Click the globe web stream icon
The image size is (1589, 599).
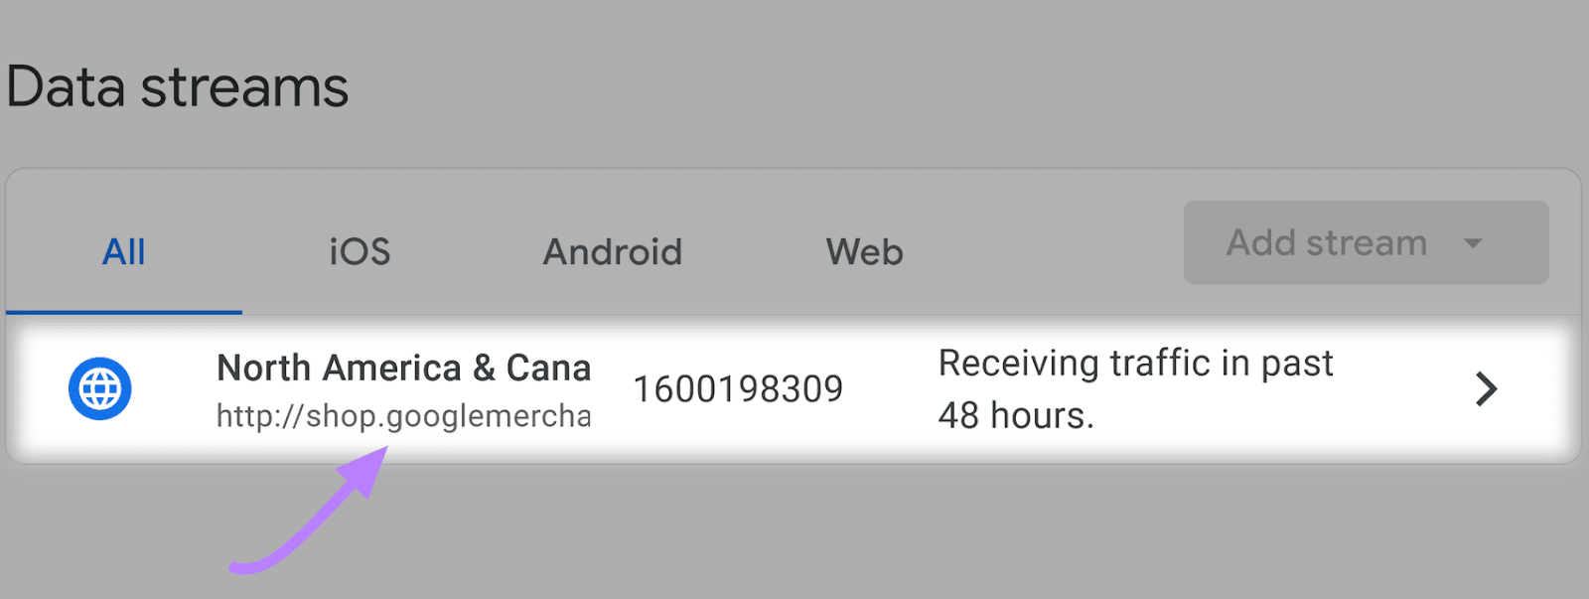[x=99, y=388]
